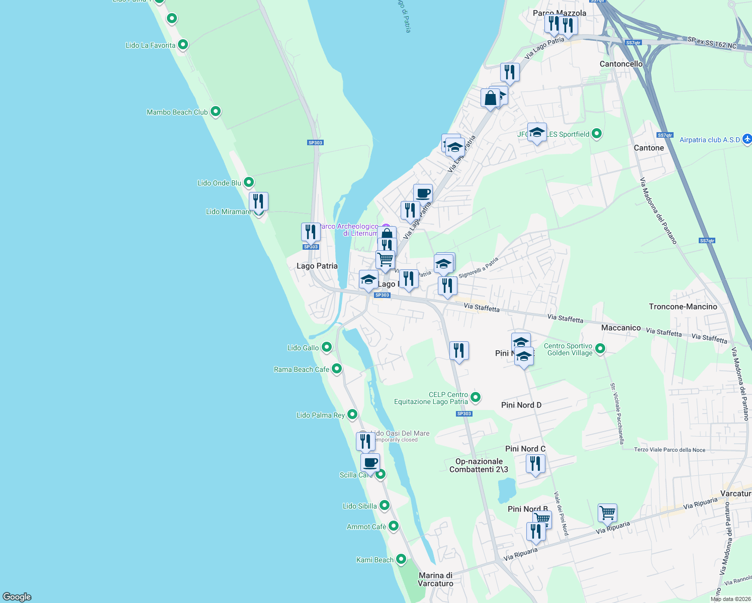Screen dimensions: 752x603
Task: Click the Lido Gallo green marker
Action: pyautogui.click(x=326, y=347)
